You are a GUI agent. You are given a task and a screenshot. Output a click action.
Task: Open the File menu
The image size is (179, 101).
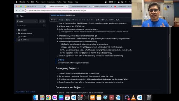pos(28,2)
